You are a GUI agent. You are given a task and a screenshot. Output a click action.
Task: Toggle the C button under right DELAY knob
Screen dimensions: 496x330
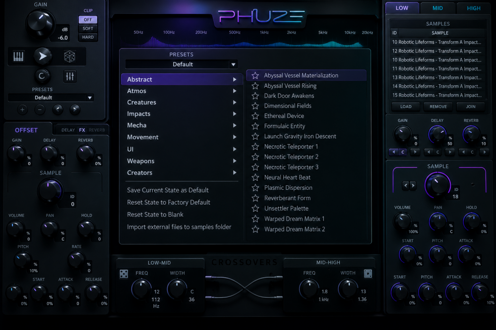click(x=438, y=152)
